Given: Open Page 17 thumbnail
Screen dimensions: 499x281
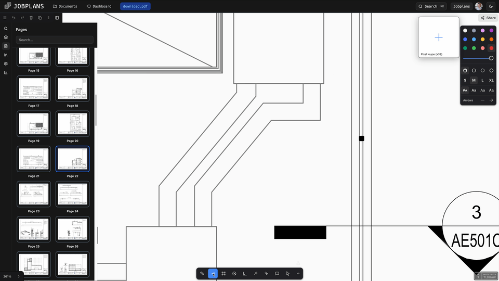Looking at the screenshot, I should [34, 88].
